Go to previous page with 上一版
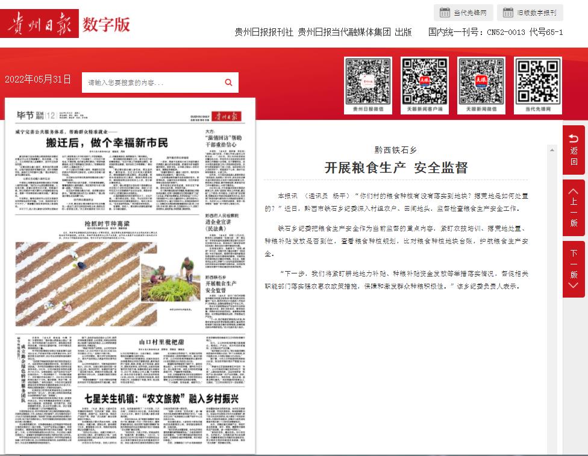Image resolution: width=588 pixels, height=456 pixels. pos(574,208)
